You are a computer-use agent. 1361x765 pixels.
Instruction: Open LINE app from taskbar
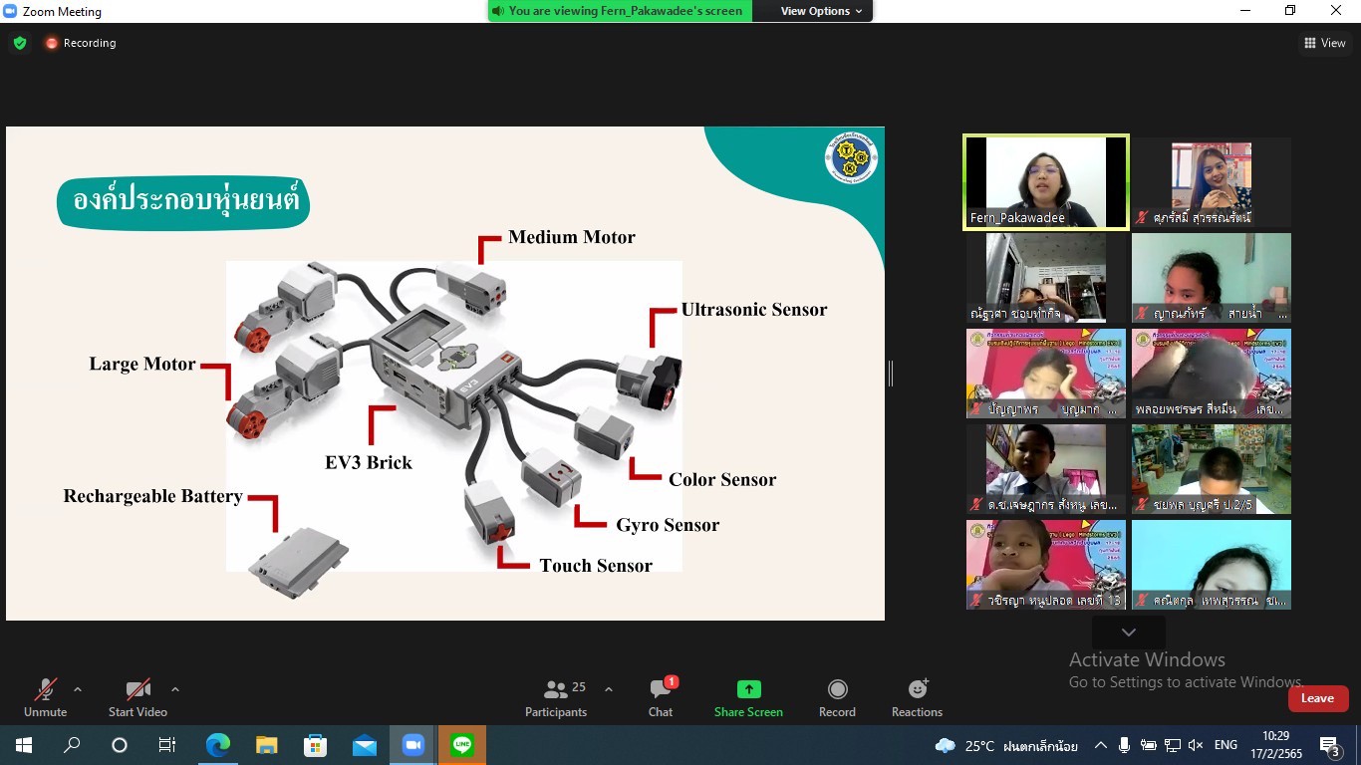tap(461, 745)
